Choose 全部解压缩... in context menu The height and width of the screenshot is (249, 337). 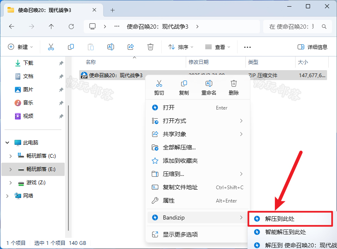click(198, 147)
